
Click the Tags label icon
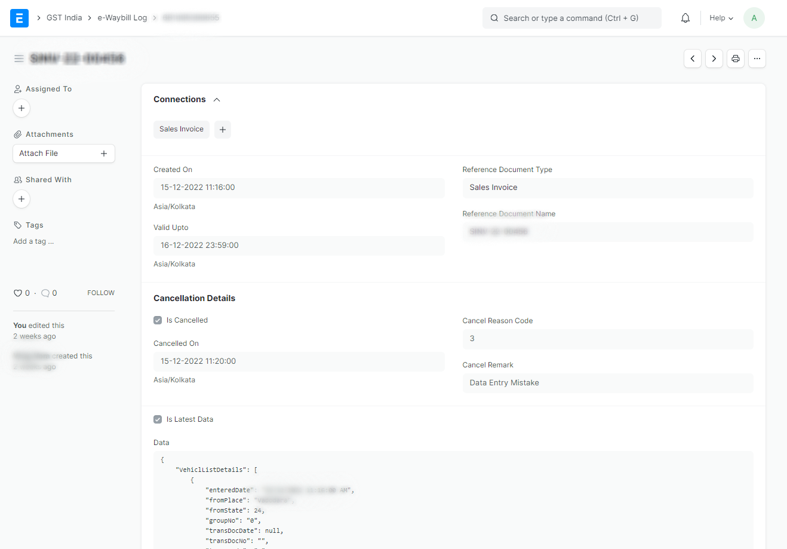pos(18,225)
